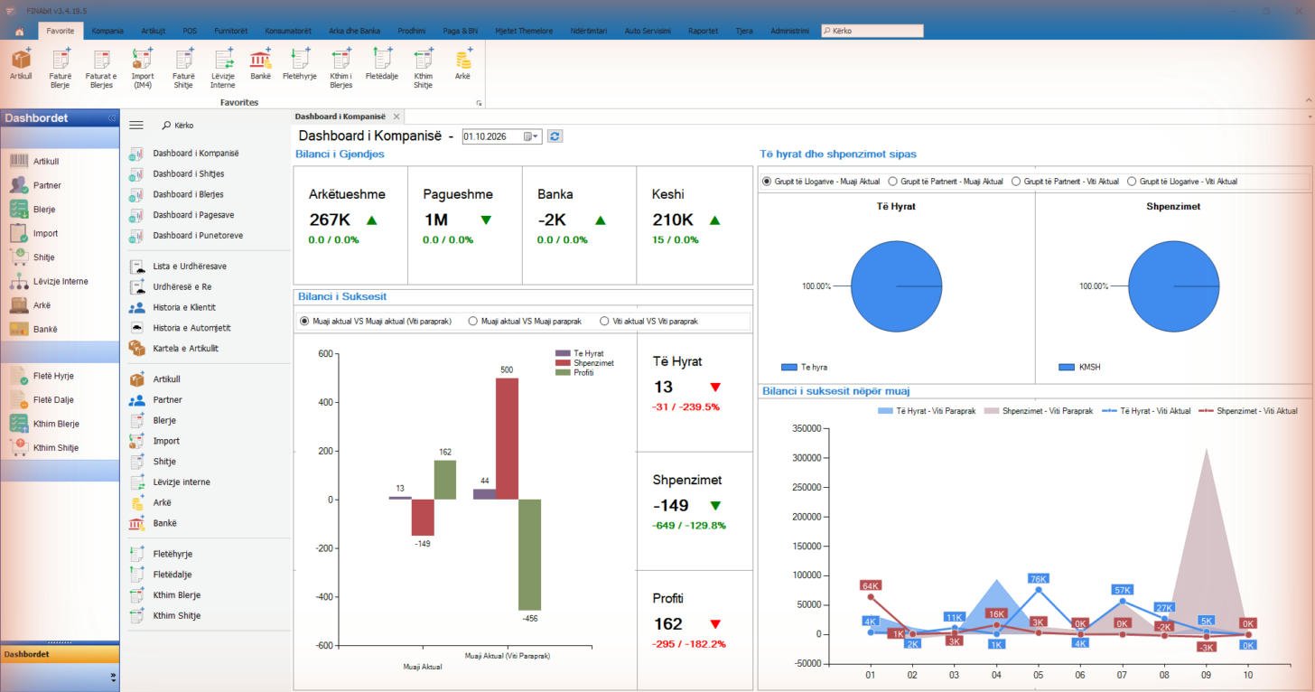Open Lëvizje Interne ribbon icon
Viewport: 1315px width, 692px height.
[223, 70]
